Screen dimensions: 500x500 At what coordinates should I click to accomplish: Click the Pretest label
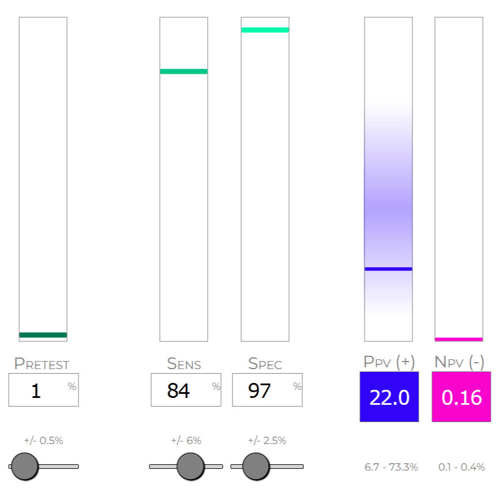[x=42, y=364]
